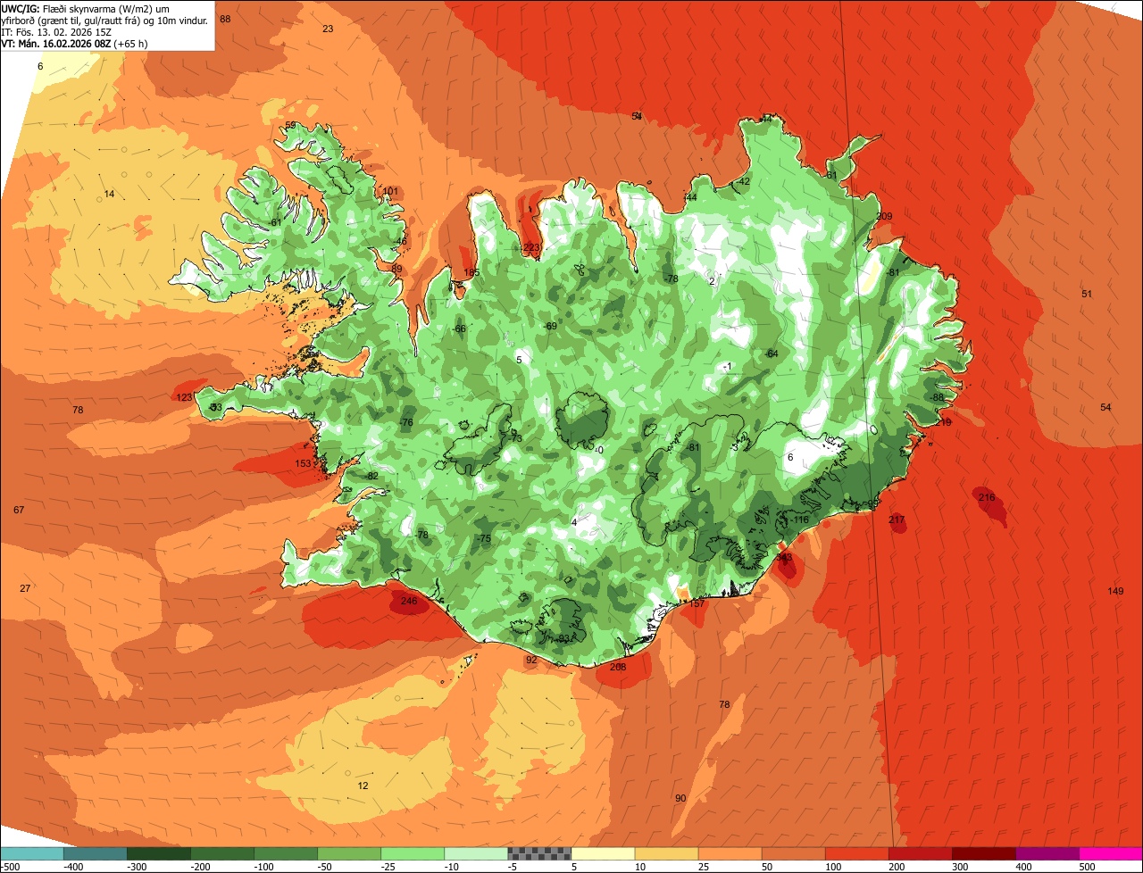Select the pale yellow 5 to 10 swatch
1143x873 pixels.
point(603,854)
